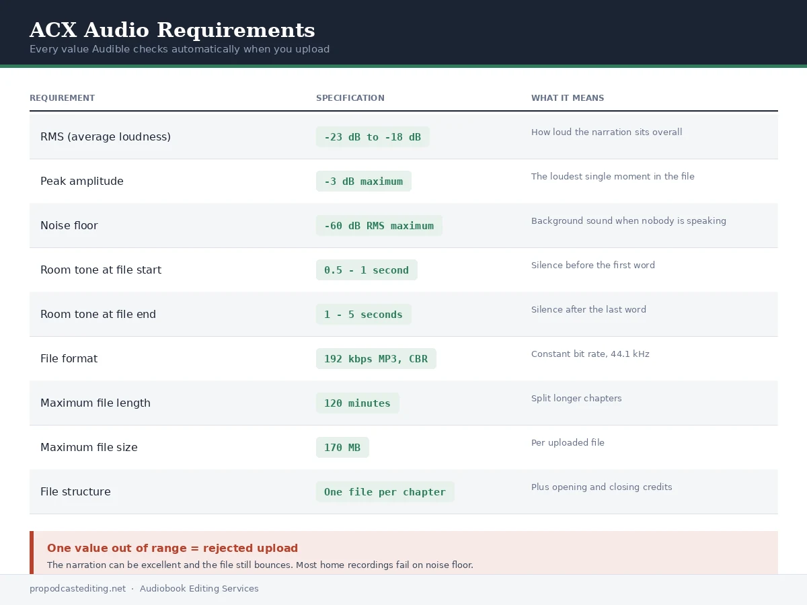This screenshot has width=807, height=605.
Task: Click 'Background sound when nobody is speaking'
Action: click(x=629, y=221)
